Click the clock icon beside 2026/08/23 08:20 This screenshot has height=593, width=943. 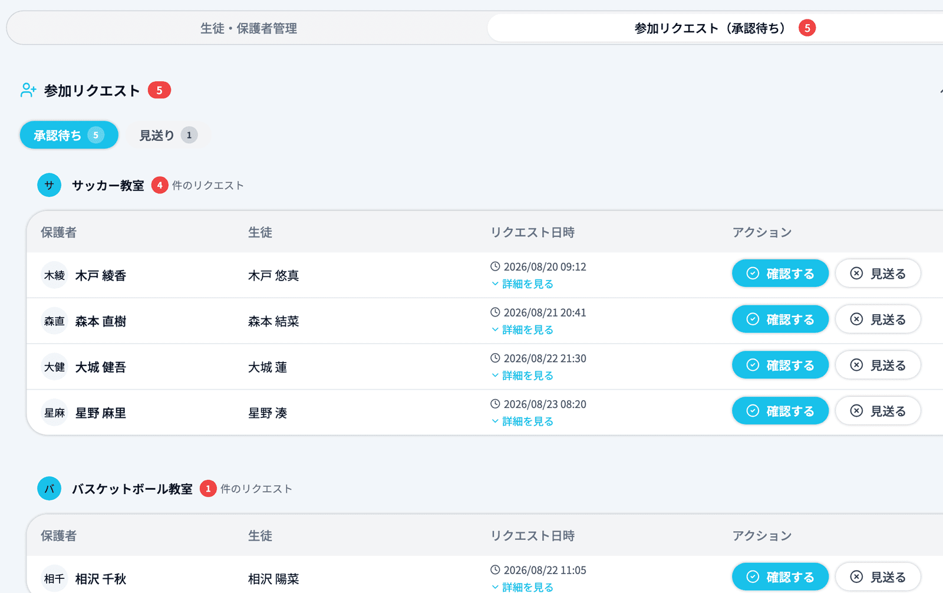496,404
